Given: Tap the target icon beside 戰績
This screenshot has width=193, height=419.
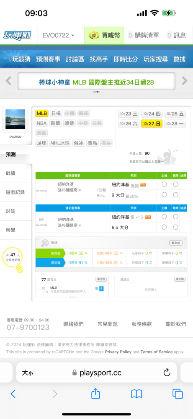Looking at the screenshot, I should (x=44, y=243).
